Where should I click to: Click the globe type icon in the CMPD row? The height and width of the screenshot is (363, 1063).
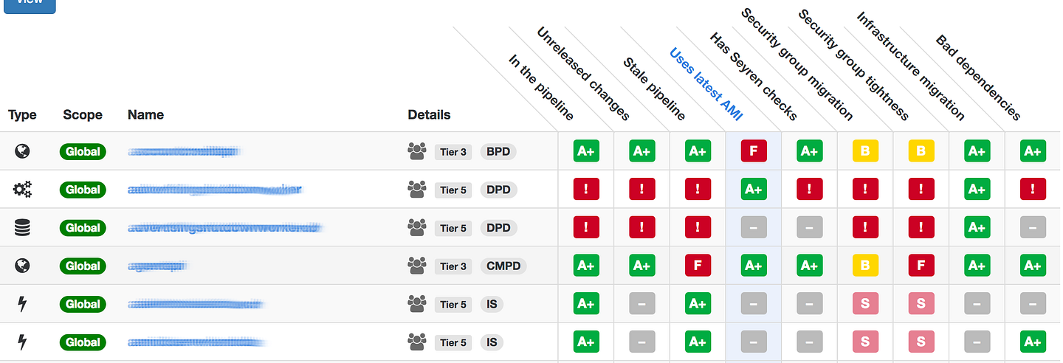23,266
